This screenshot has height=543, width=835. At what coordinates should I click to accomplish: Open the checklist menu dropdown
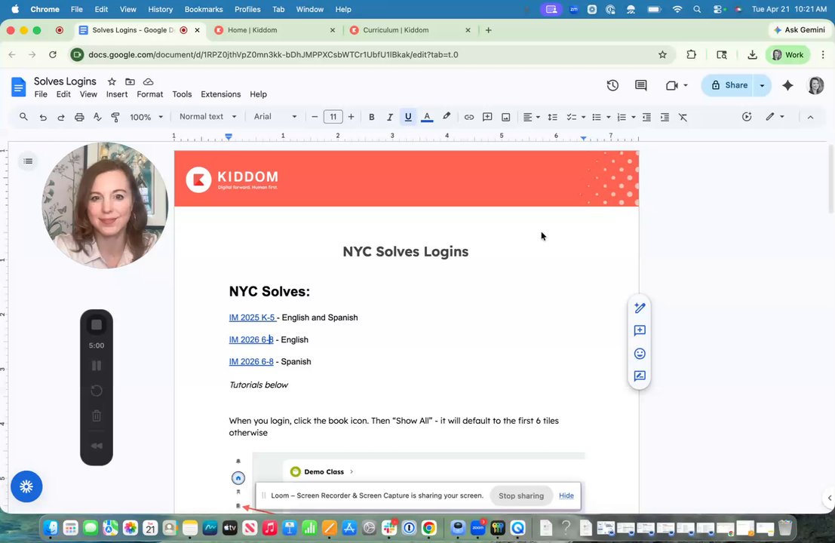[583, 117]
